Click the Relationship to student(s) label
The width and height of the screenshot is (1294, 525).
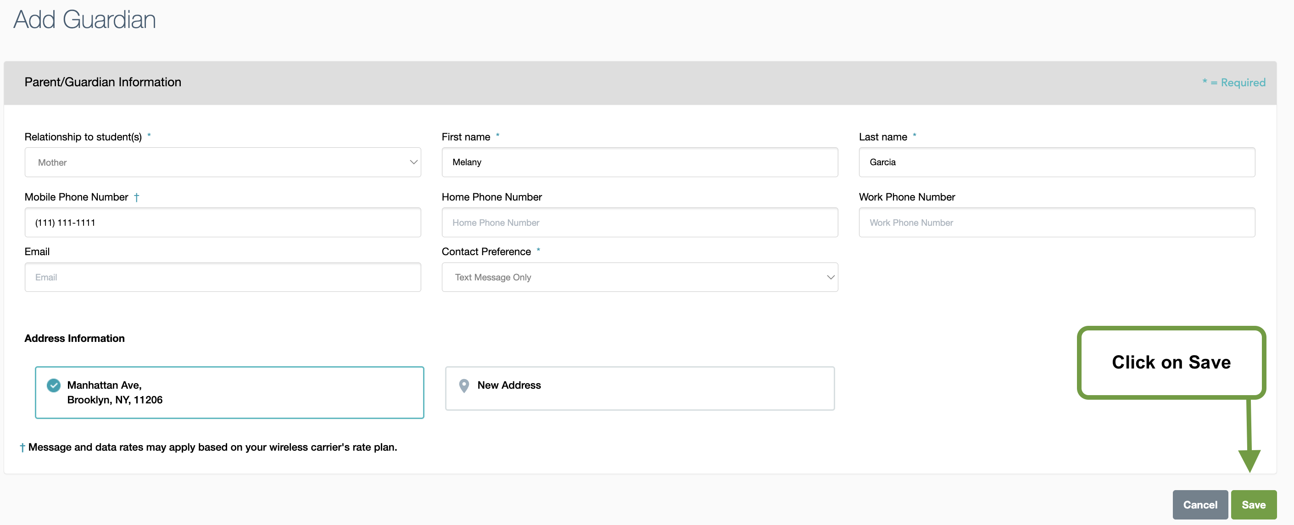tap(84, 137)
